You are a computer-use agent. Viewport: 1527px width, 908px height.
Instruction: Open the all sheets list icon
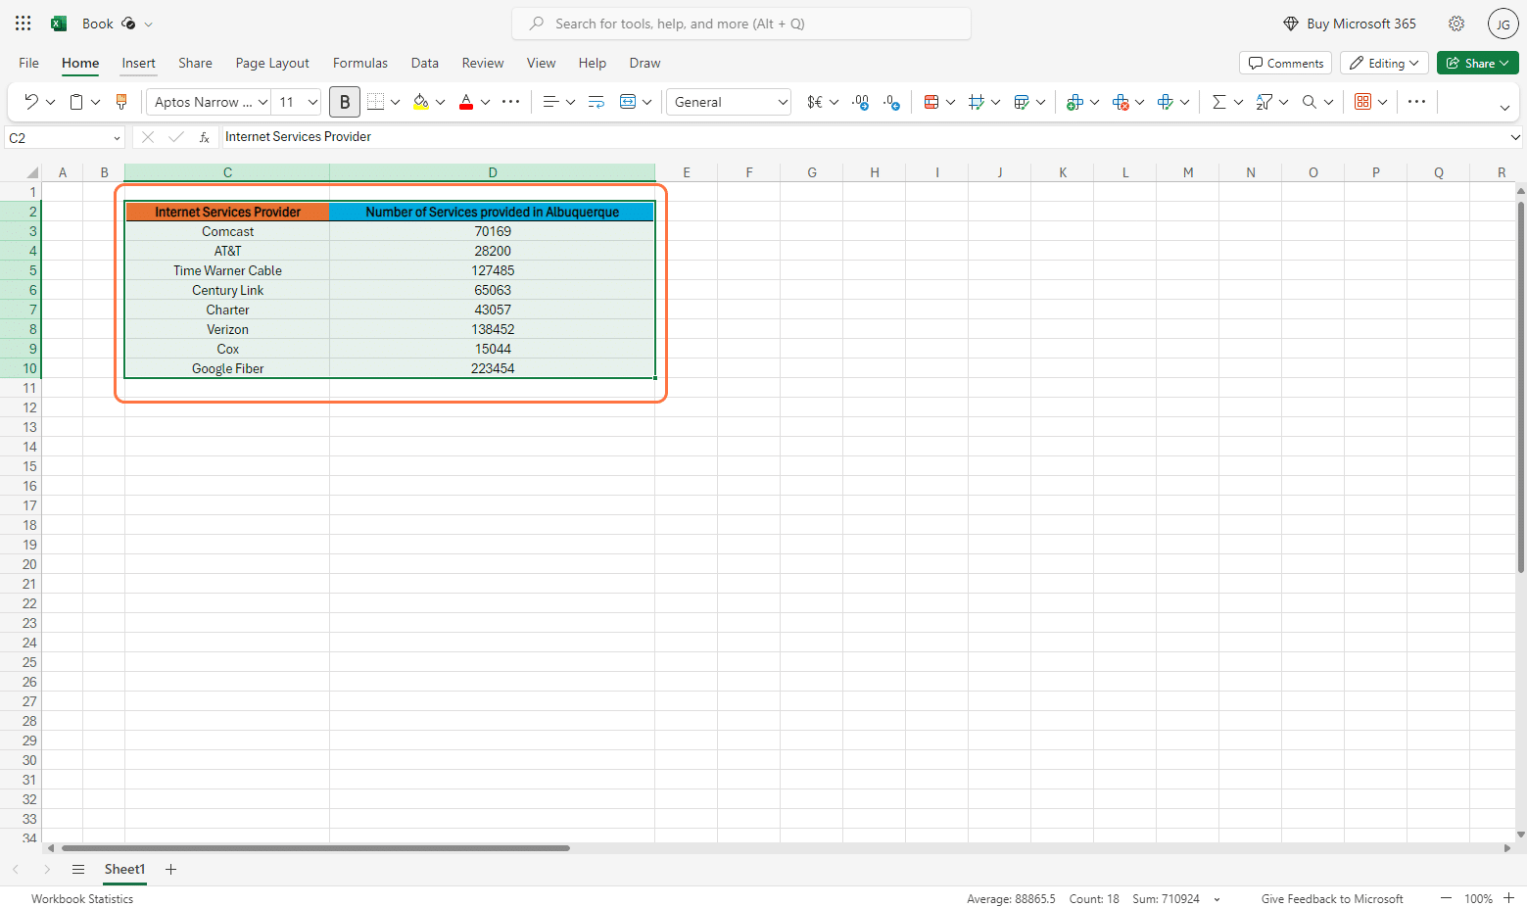(x=78, y=869)
